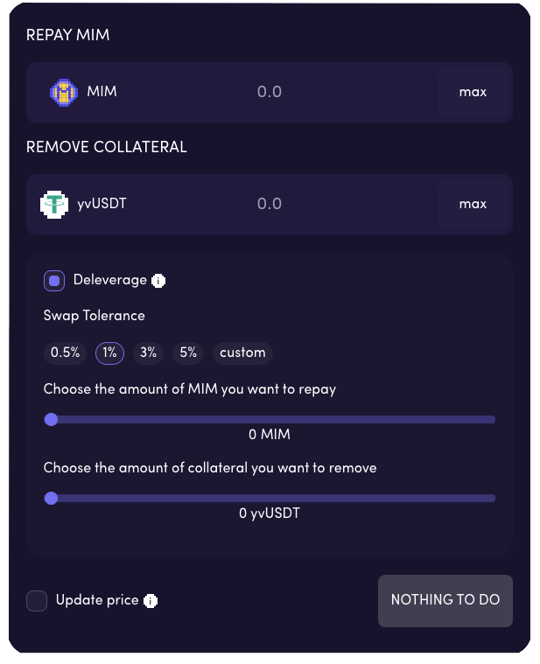
Task: Click the MIM repay slider handle
Action: [51, 420]
